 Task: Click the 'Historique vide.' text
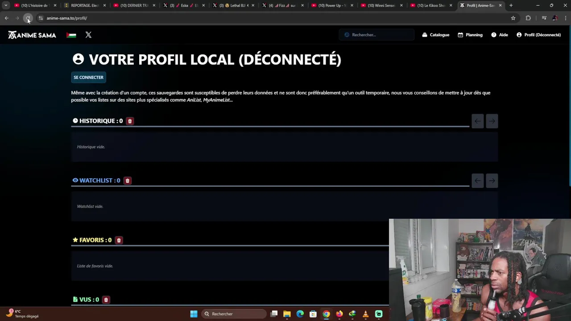click(91, 147)
